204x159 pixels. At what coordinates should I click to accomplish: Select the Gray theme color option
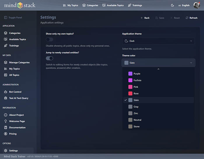click(158, 107)
